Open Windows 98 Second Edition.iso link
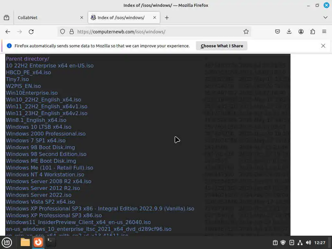Screen dimensions: 332x249 46,154
